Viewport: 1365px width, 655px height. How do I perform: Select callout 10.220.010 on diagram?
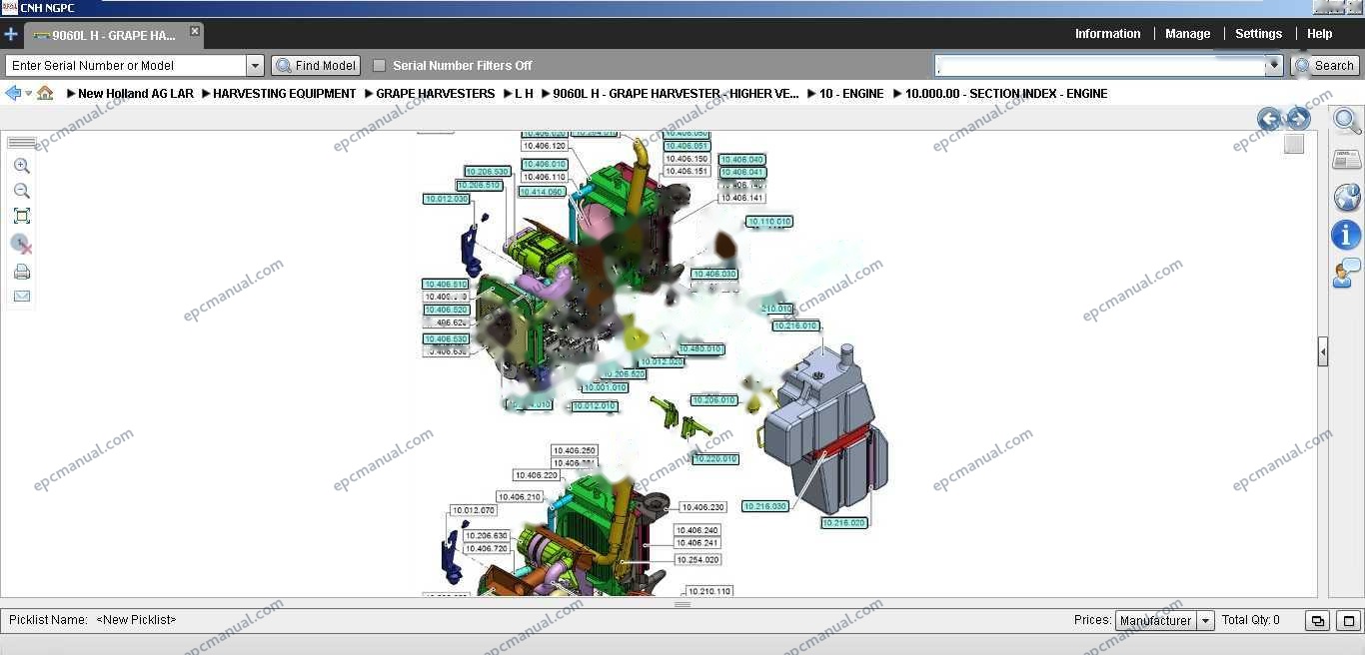[715, 459]
